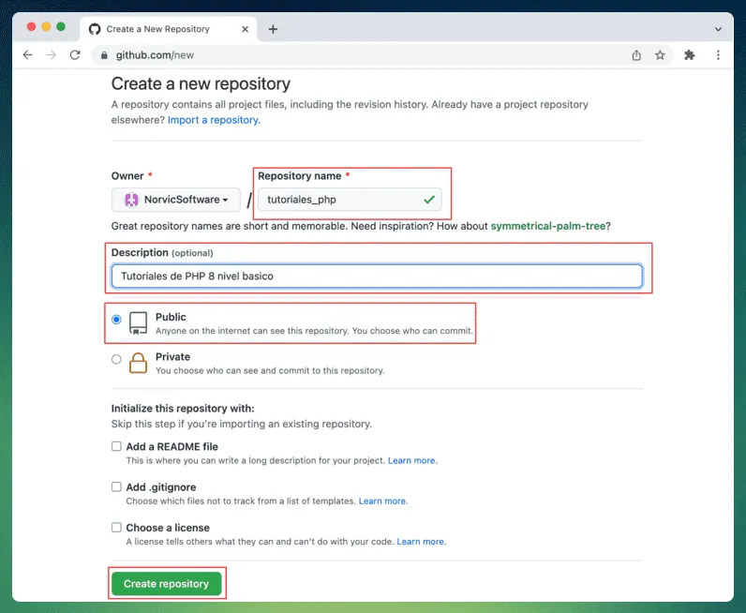
Task: Close the window with red button
Action: 32,26
